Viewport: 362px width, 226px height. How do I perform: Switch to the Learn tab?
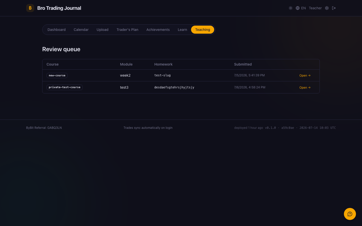[182, 30]
